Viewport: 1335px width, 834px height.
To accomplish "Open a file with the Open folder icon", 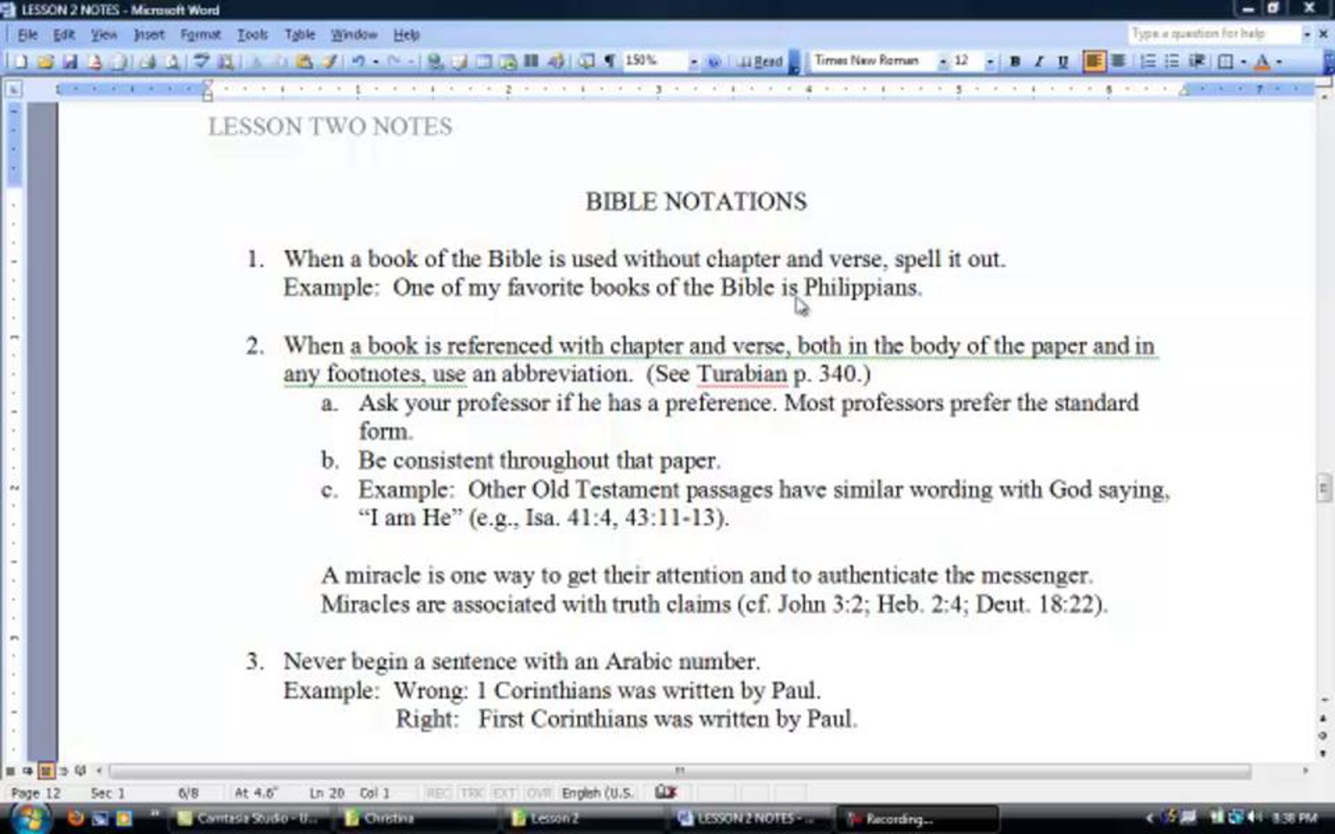I will tap(45, 61).
